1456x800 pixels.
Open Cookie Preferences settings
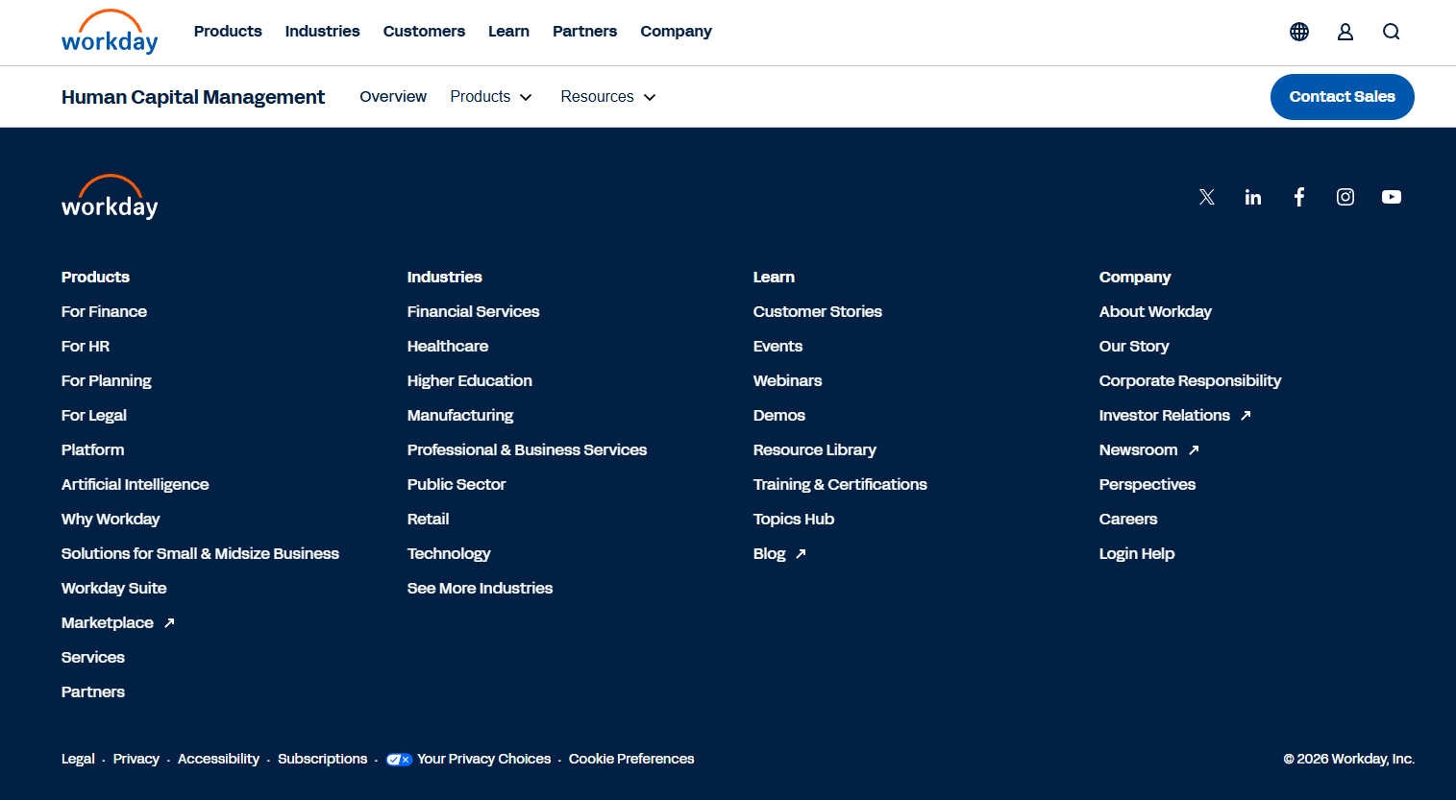point(630,759)
